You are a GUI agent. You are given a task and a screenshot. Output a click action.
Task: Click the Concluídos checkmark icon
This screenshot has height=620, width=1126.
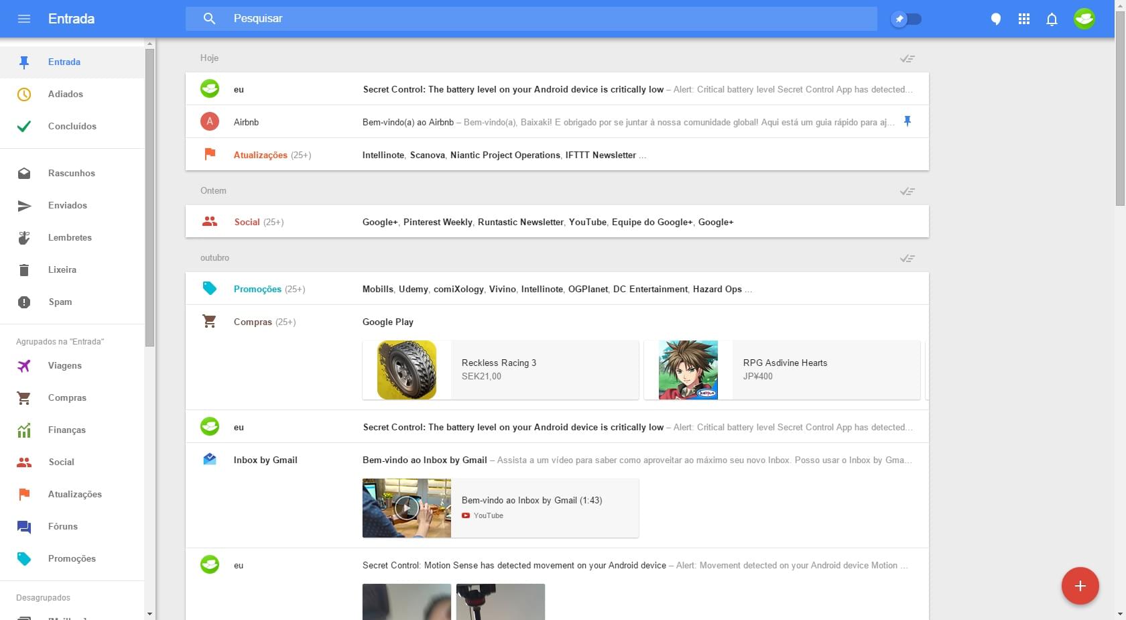(24, 127)
